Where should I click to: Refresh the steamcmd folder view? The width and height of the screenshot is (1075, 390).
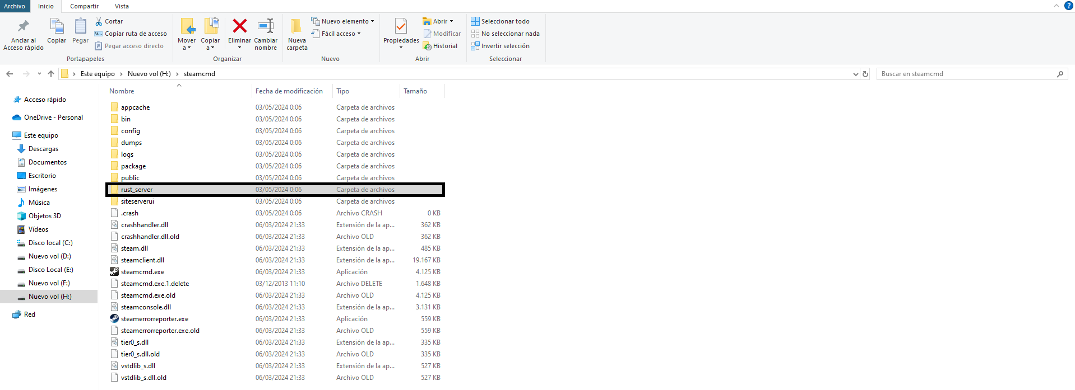tap(865, 74)
